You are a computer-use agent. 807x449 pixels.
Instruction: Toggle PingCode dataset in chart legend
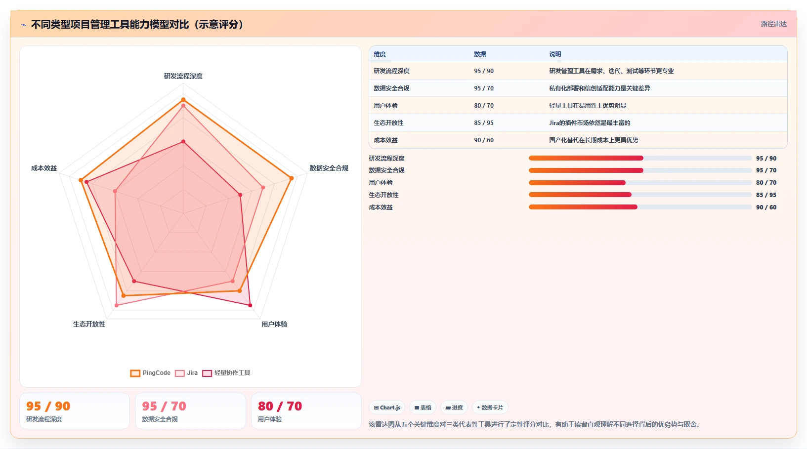click(150, 373)
